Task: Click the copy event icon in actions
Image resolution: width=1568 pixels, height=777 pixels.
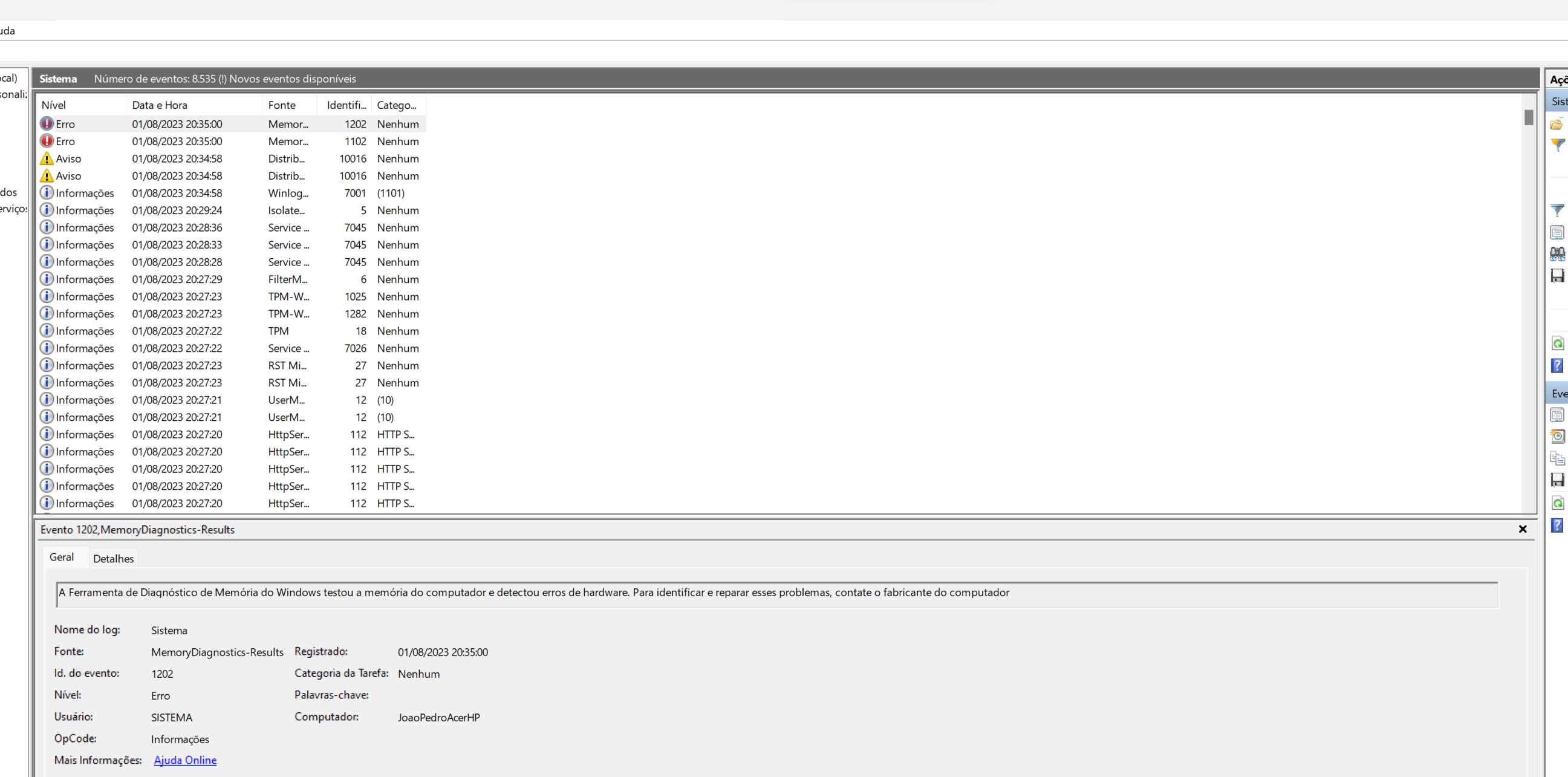Action: [x=1557, y=458]
